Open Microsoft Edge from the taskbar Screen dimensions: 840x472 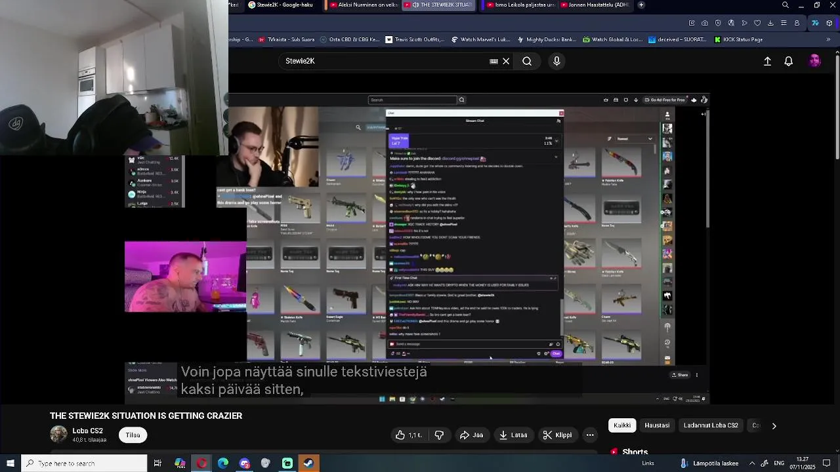pyautogui.click(x=223, y=463)
